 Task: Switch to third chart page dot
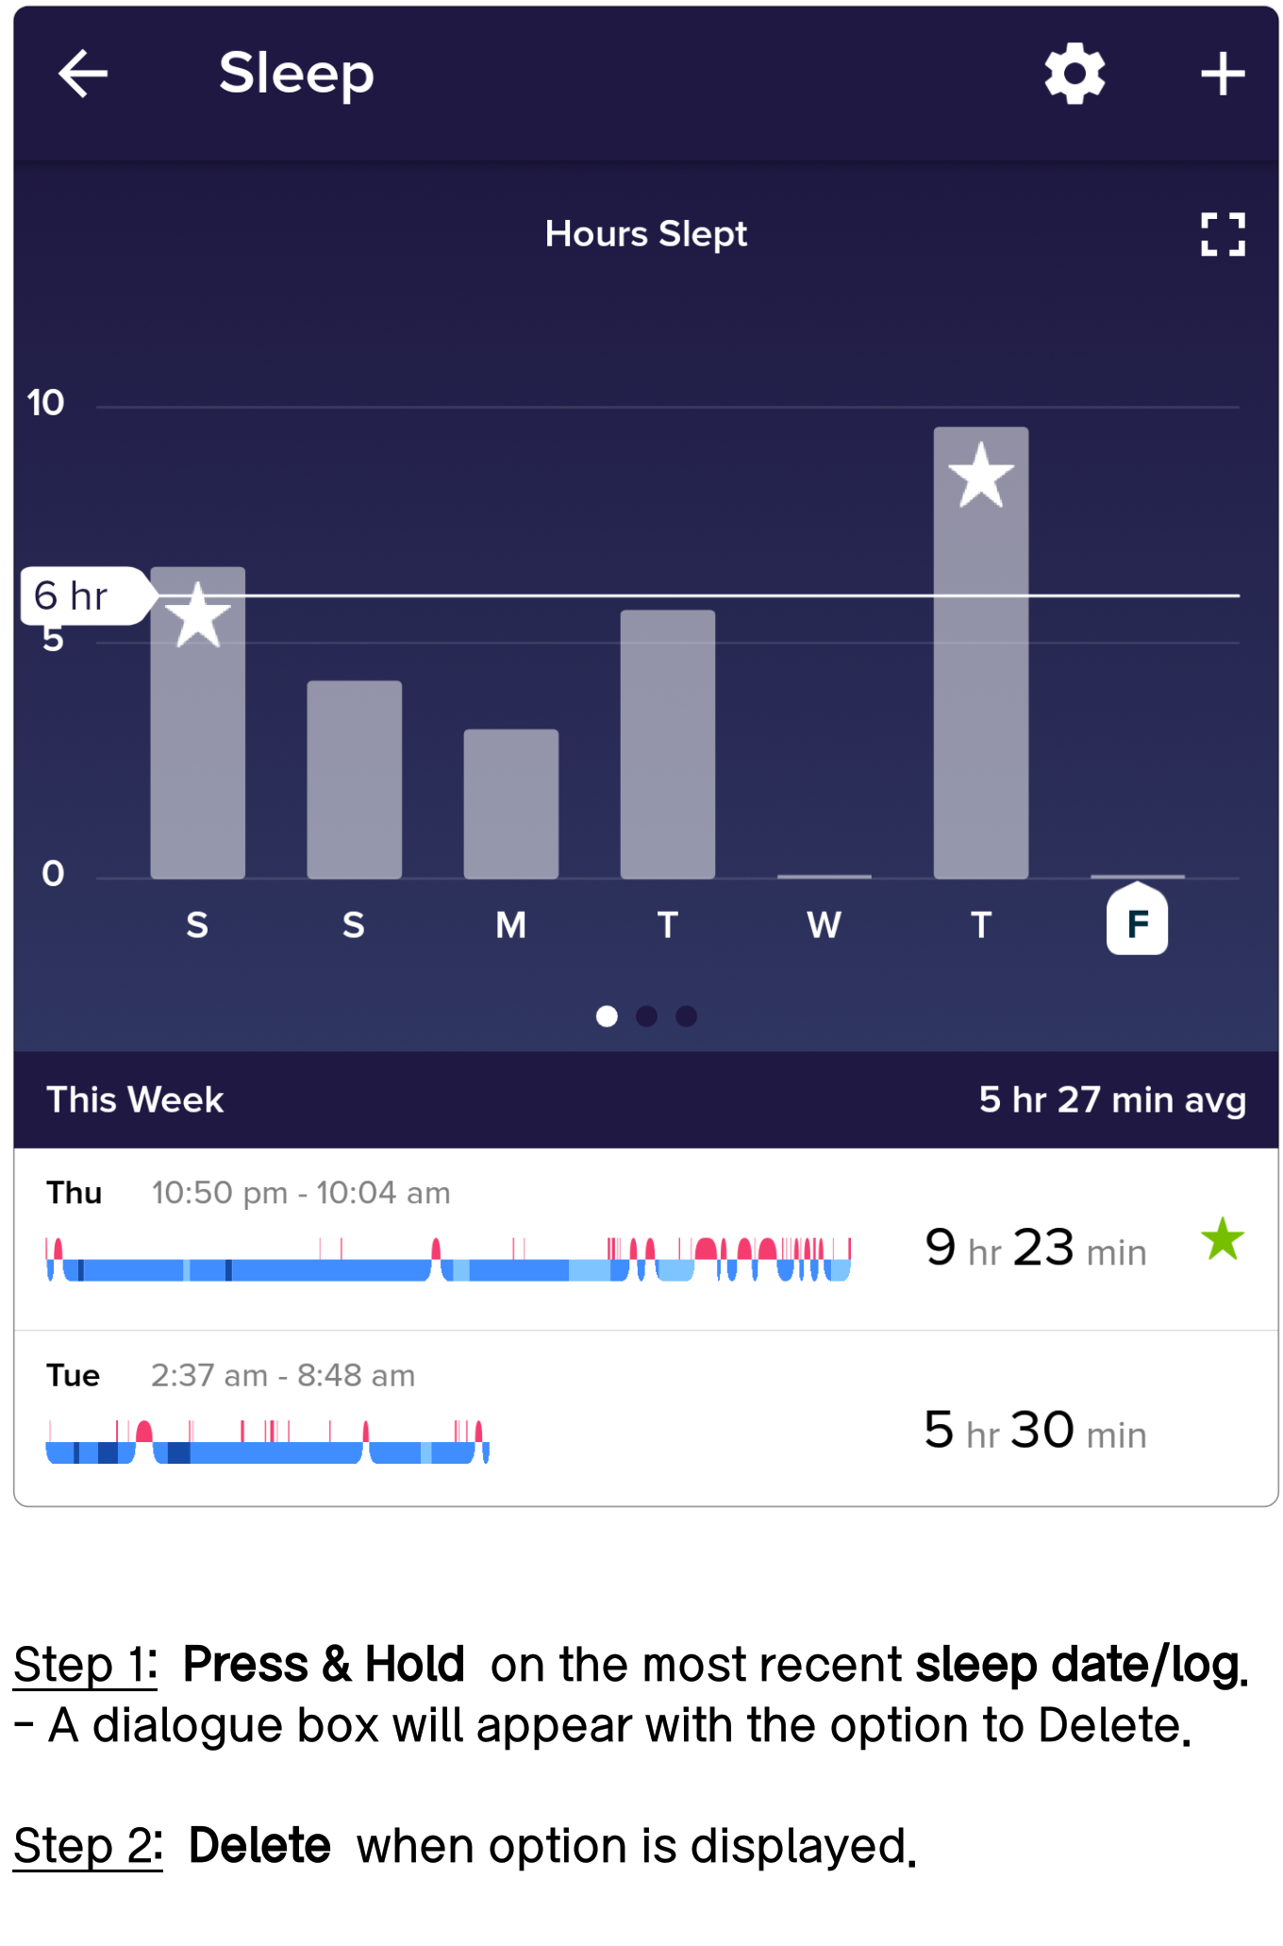(x=686, y=1015)
